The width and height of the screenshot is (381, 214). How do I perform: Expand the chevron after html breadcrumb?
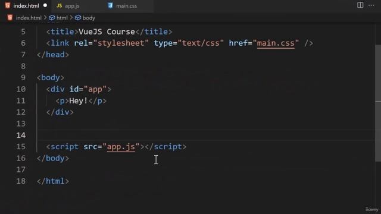click(x=71, y=18)
